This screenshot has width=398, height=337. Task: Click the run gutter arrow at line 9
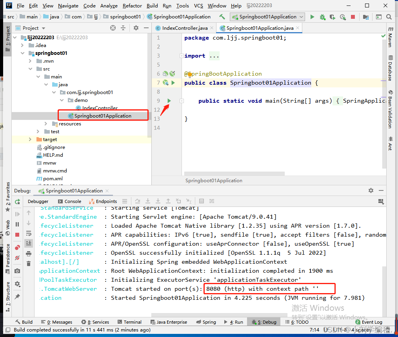pyautogui.click(x=169, y=101)
